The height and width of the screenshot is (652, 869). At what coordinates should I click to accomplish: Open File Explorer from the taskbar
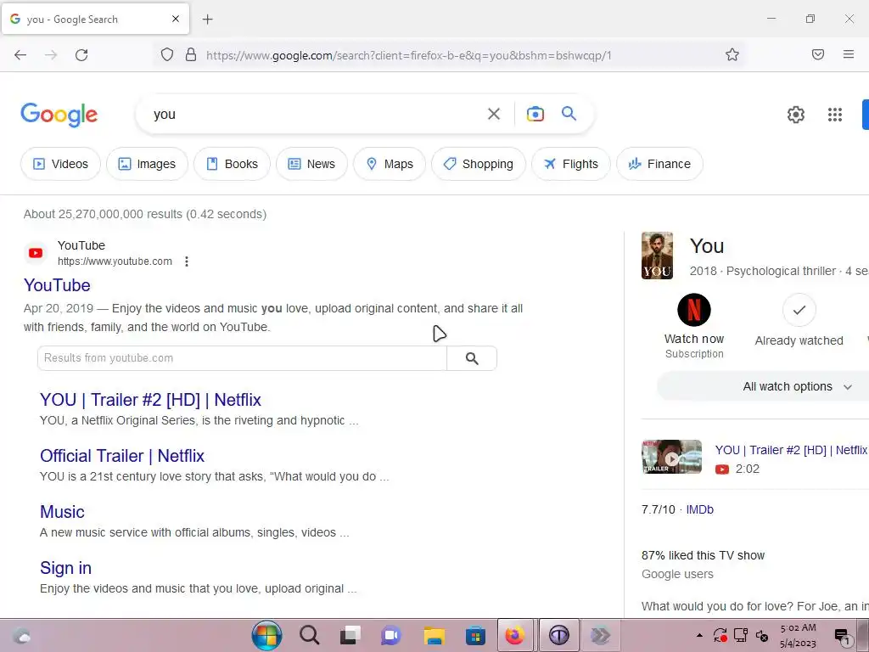[434, 635]
